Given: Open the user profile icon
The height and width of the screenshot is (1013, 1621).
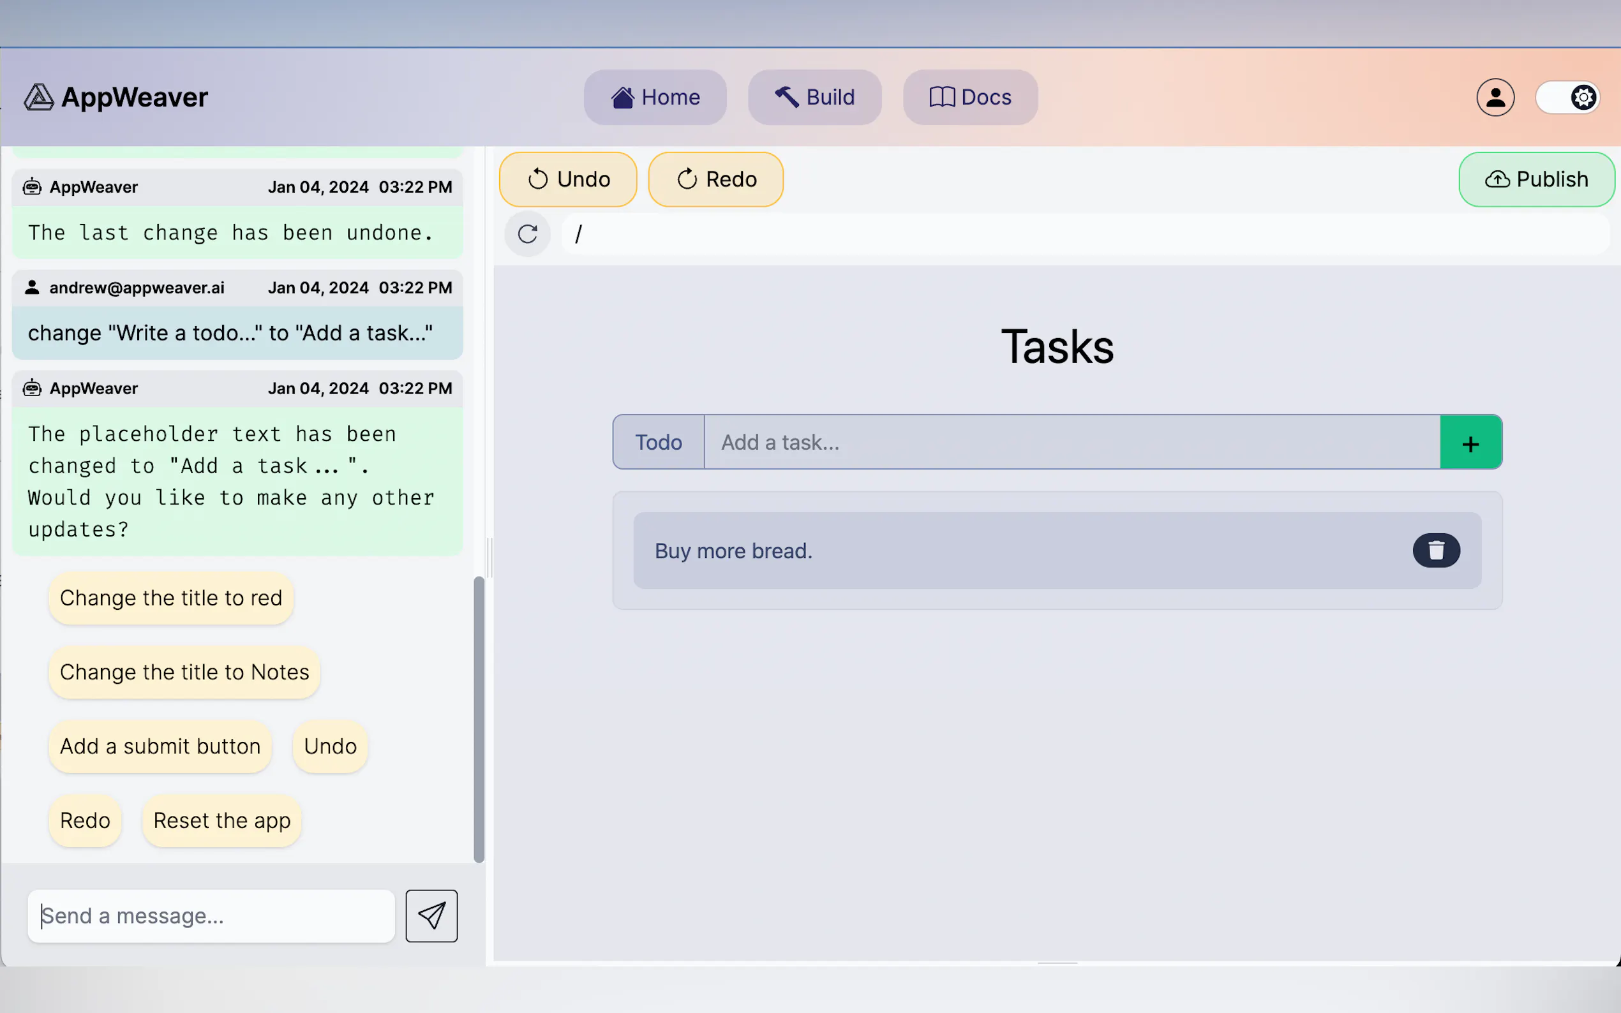Looking at the screenshot, I should point(1495,98).
